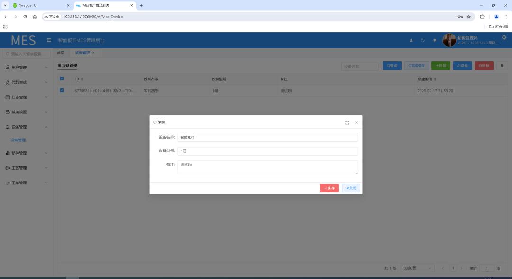Click the 设备名称 search box above table
Image resolution: width=512 pixels, height=279 pixels.
[x=360, y=66]
